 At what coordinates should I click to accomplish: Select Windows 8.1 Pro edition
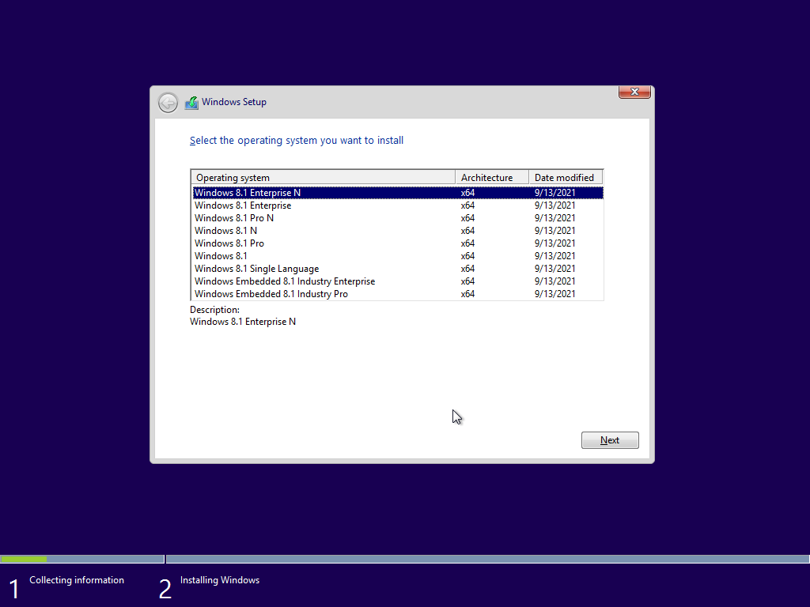(397, 243)
